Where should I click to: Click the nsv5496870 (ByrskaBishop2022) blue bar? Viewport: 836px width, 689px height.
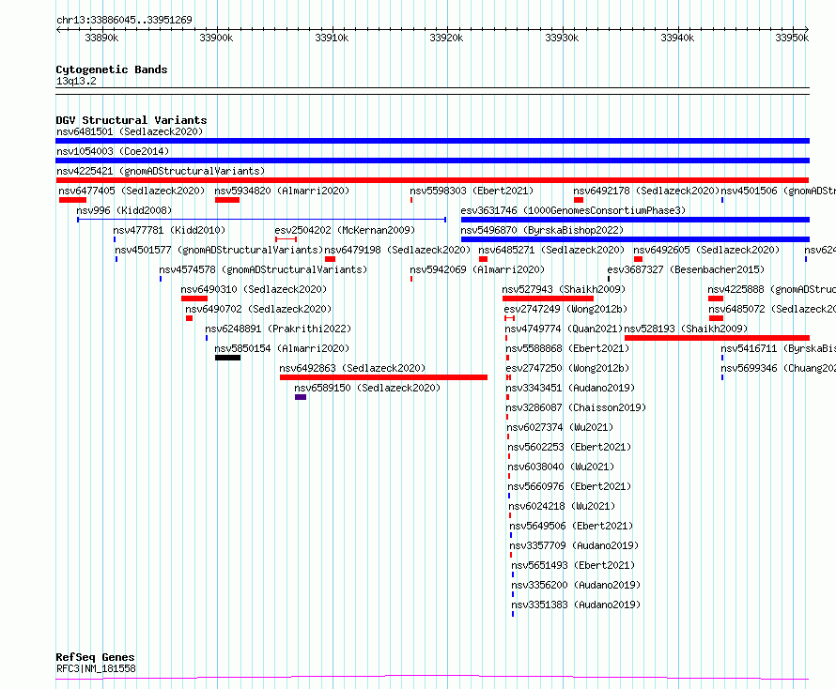click(635, 239)
